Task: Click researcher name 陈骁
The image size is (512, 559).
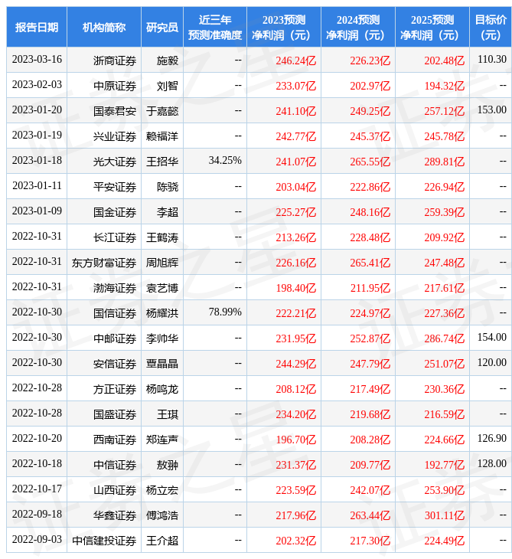Action: pyautogui.click(x=168, y=187)
